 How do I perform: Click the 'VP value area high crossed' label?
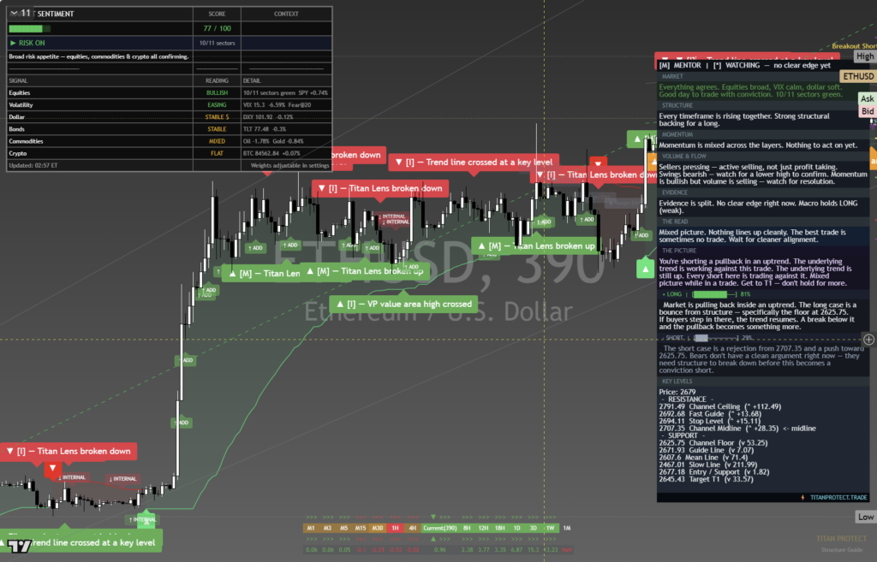coord(403,304)
